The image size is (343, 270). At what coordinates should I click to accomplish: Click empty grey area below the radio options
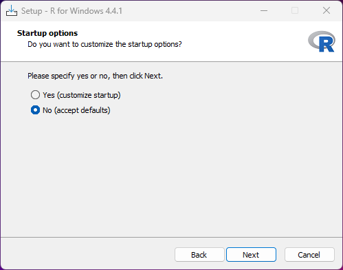tap(171, 174)
